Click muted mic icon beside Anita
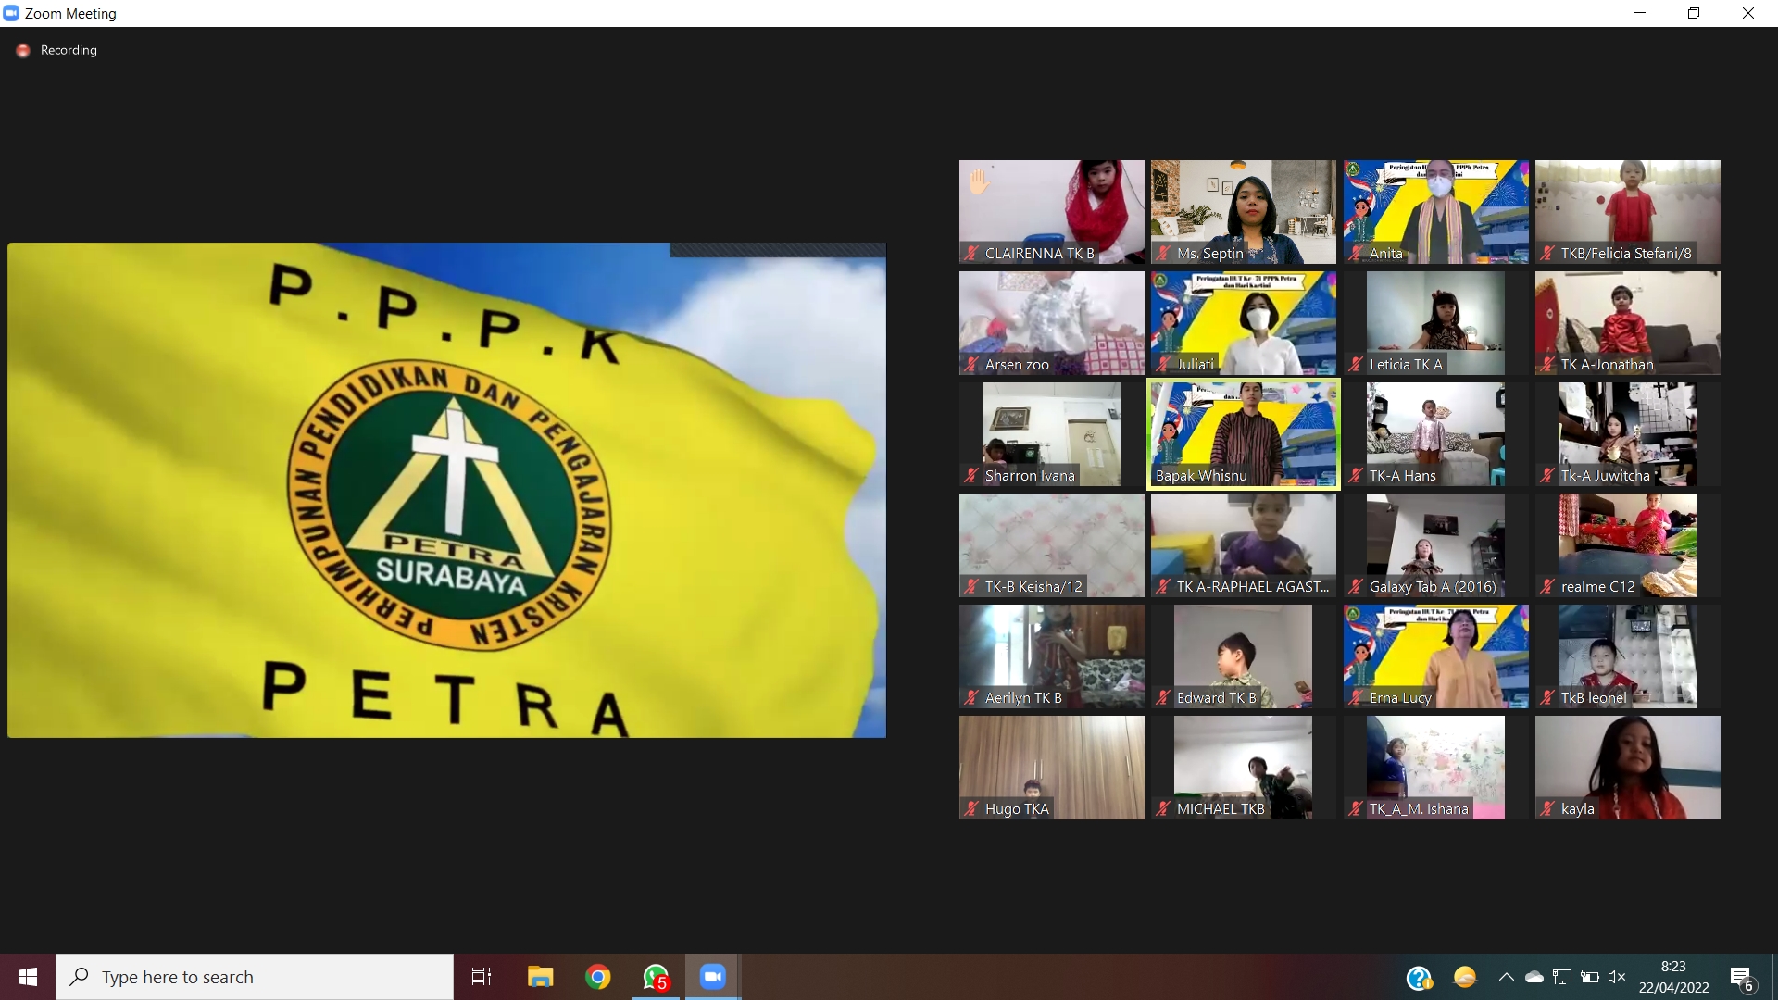This screenshot has width=1778, height=1000. click(x=1356, y=253)
